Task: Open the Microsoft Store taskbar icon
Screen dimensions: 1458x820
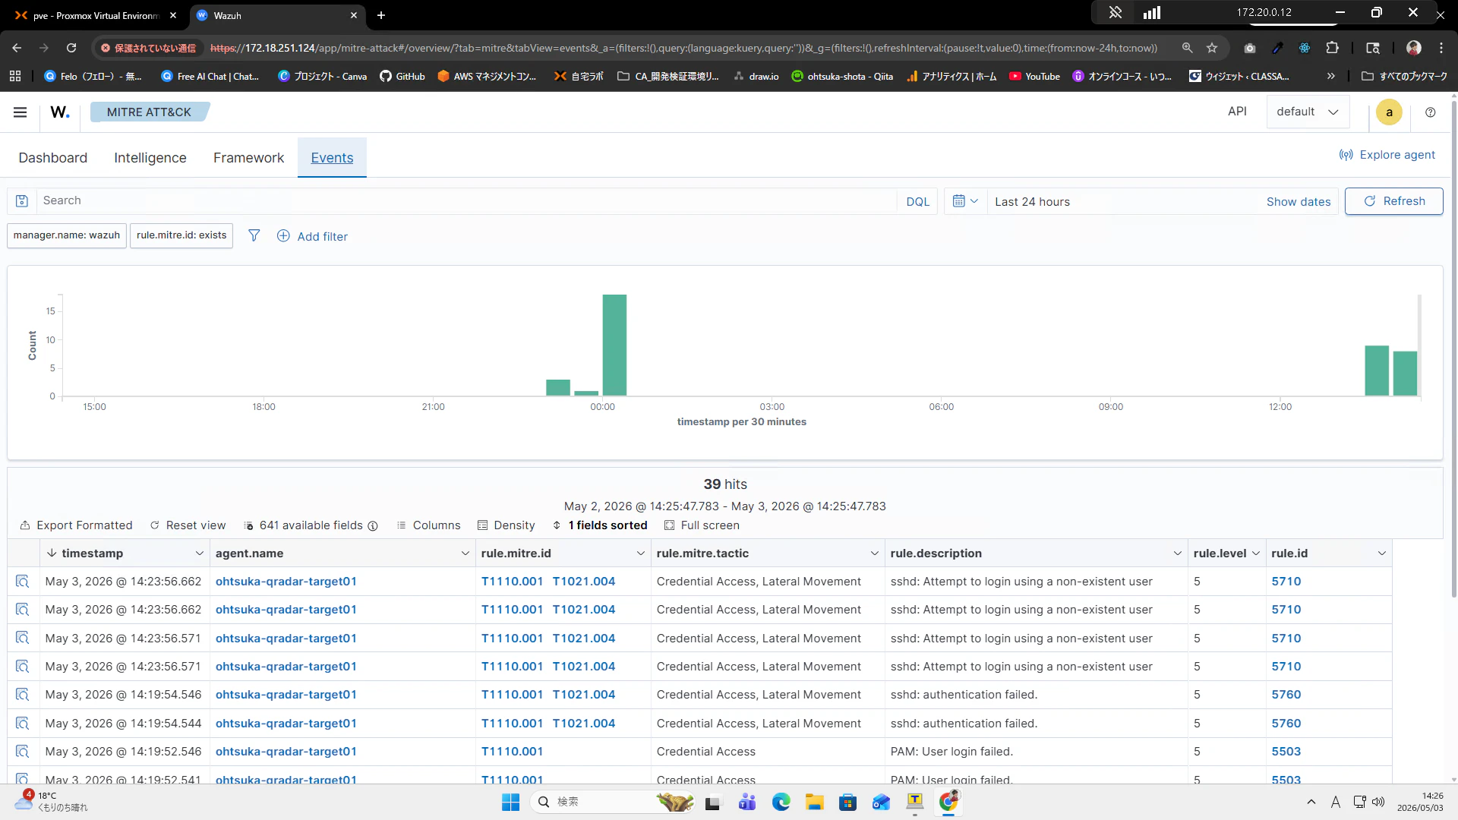Action: pyautogui.click(x=847, y=802)
